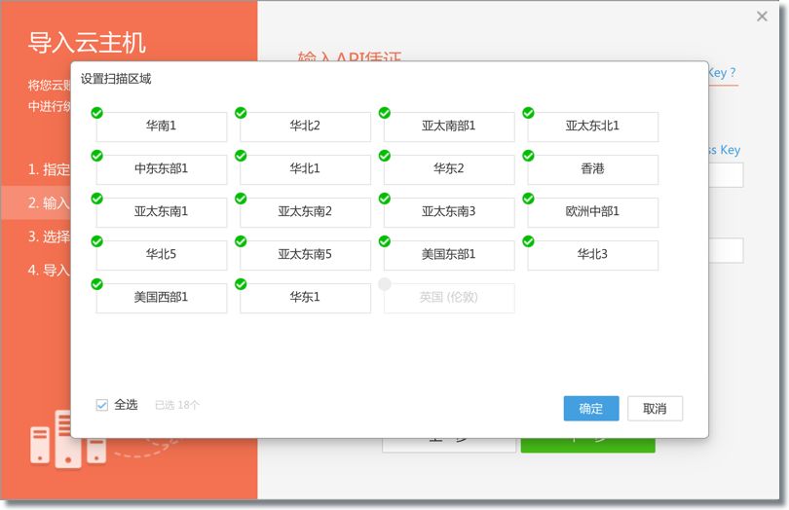Click the green check icon on 华北2

pyautogui.click(x=241, y=113)
